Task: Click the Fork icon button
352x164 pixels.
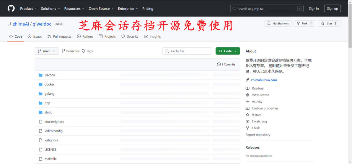Action: coord(298,24)
